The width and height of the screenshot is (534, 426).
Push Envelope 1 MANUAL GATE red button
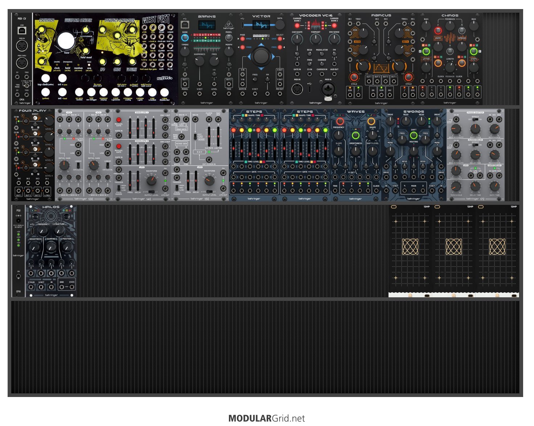click(119, 120)
